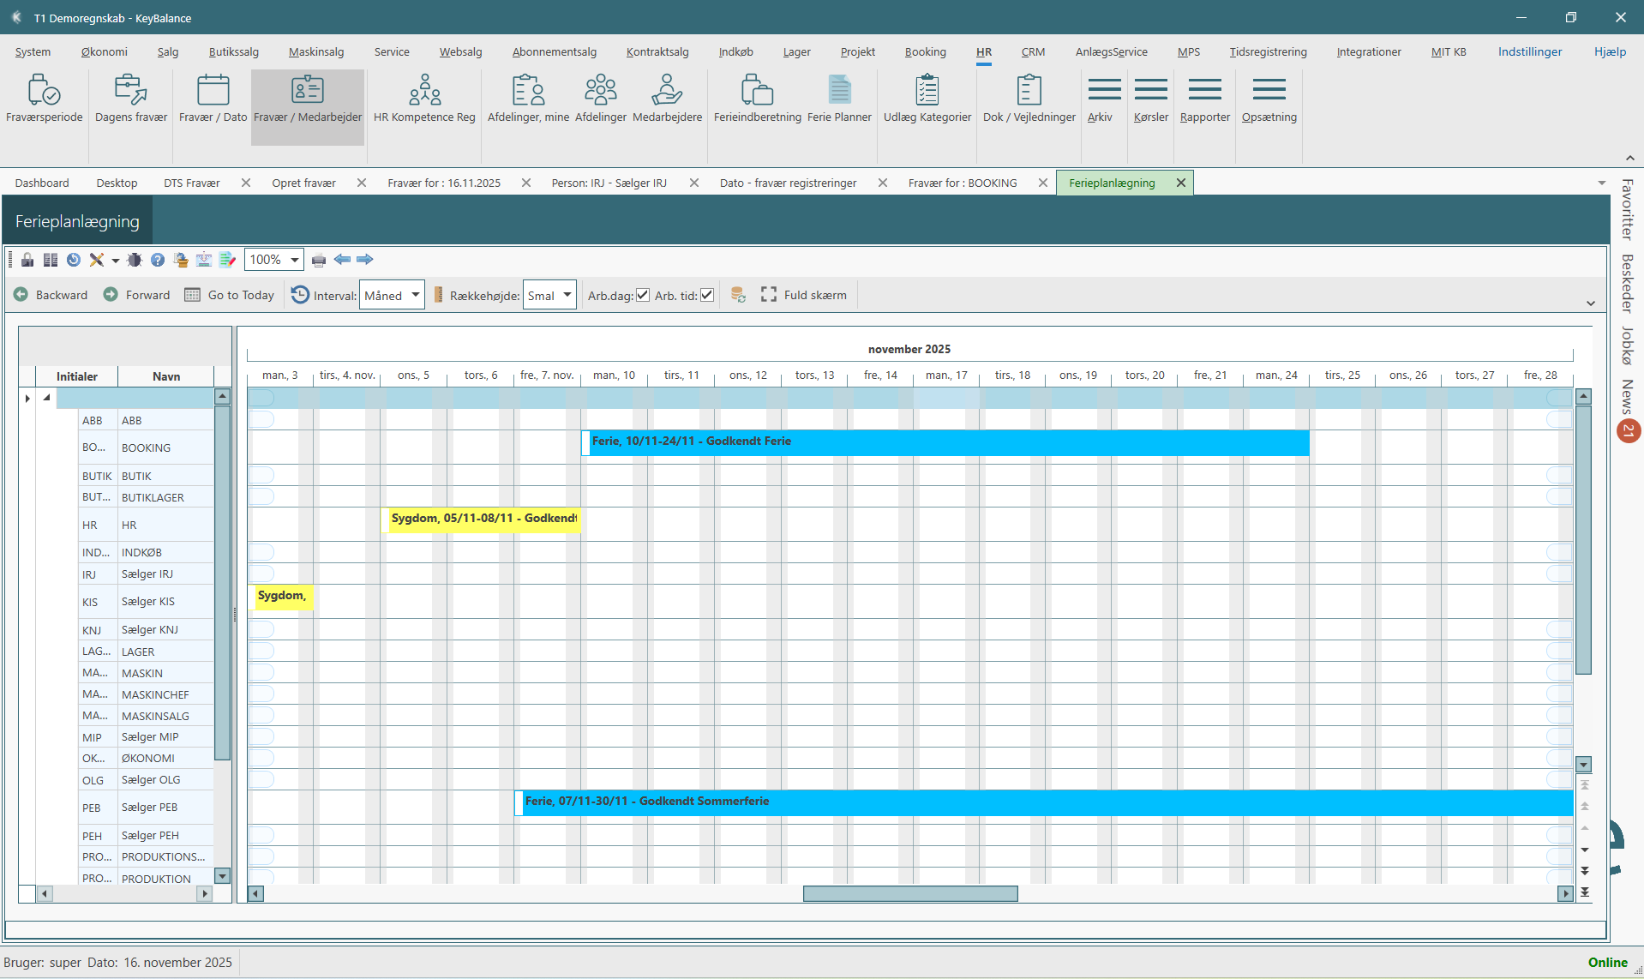
Task: Open the help (question mark) icon
Action: 157,259
